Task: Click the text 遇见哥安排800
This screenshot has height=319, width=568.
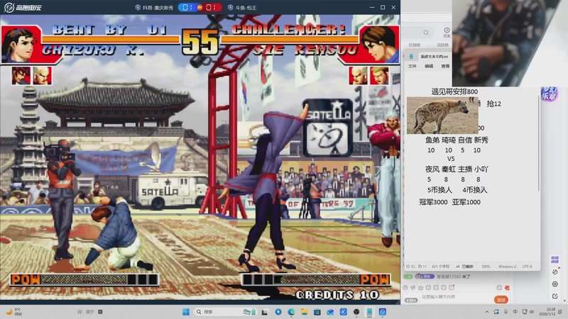Action: point(454,91)
